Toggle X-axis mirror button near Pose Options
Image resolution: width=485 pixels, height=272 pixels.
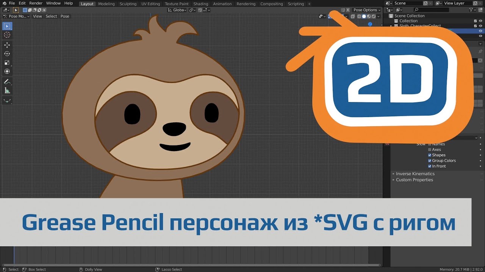pyautogui.click(x=348, y=10)
